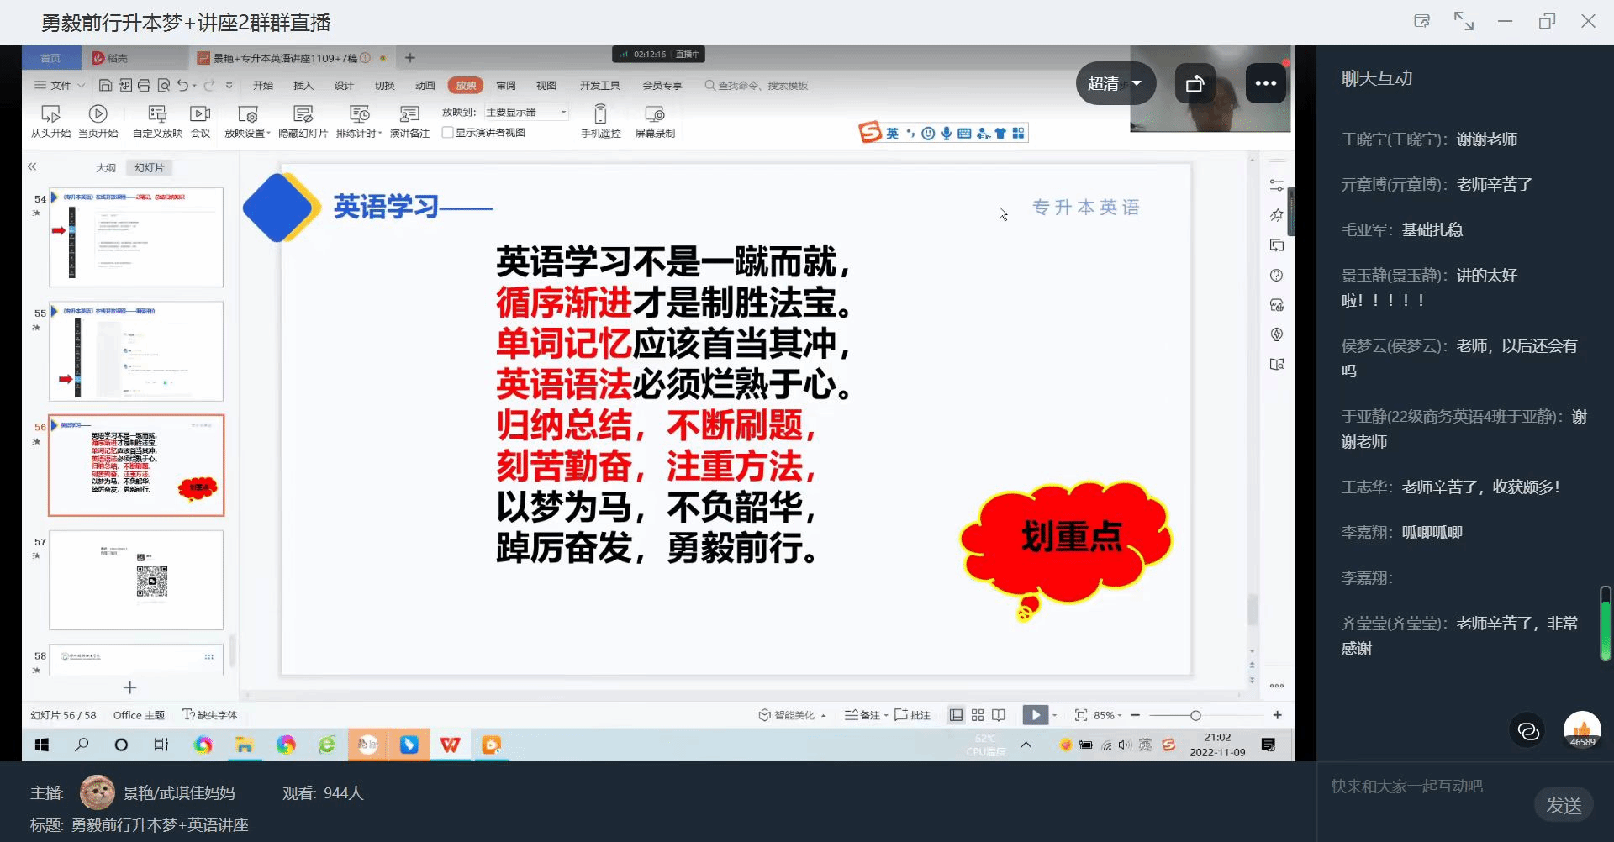Click the 当页开始 play icon
1614x842 pixels.
coord(98,114)
